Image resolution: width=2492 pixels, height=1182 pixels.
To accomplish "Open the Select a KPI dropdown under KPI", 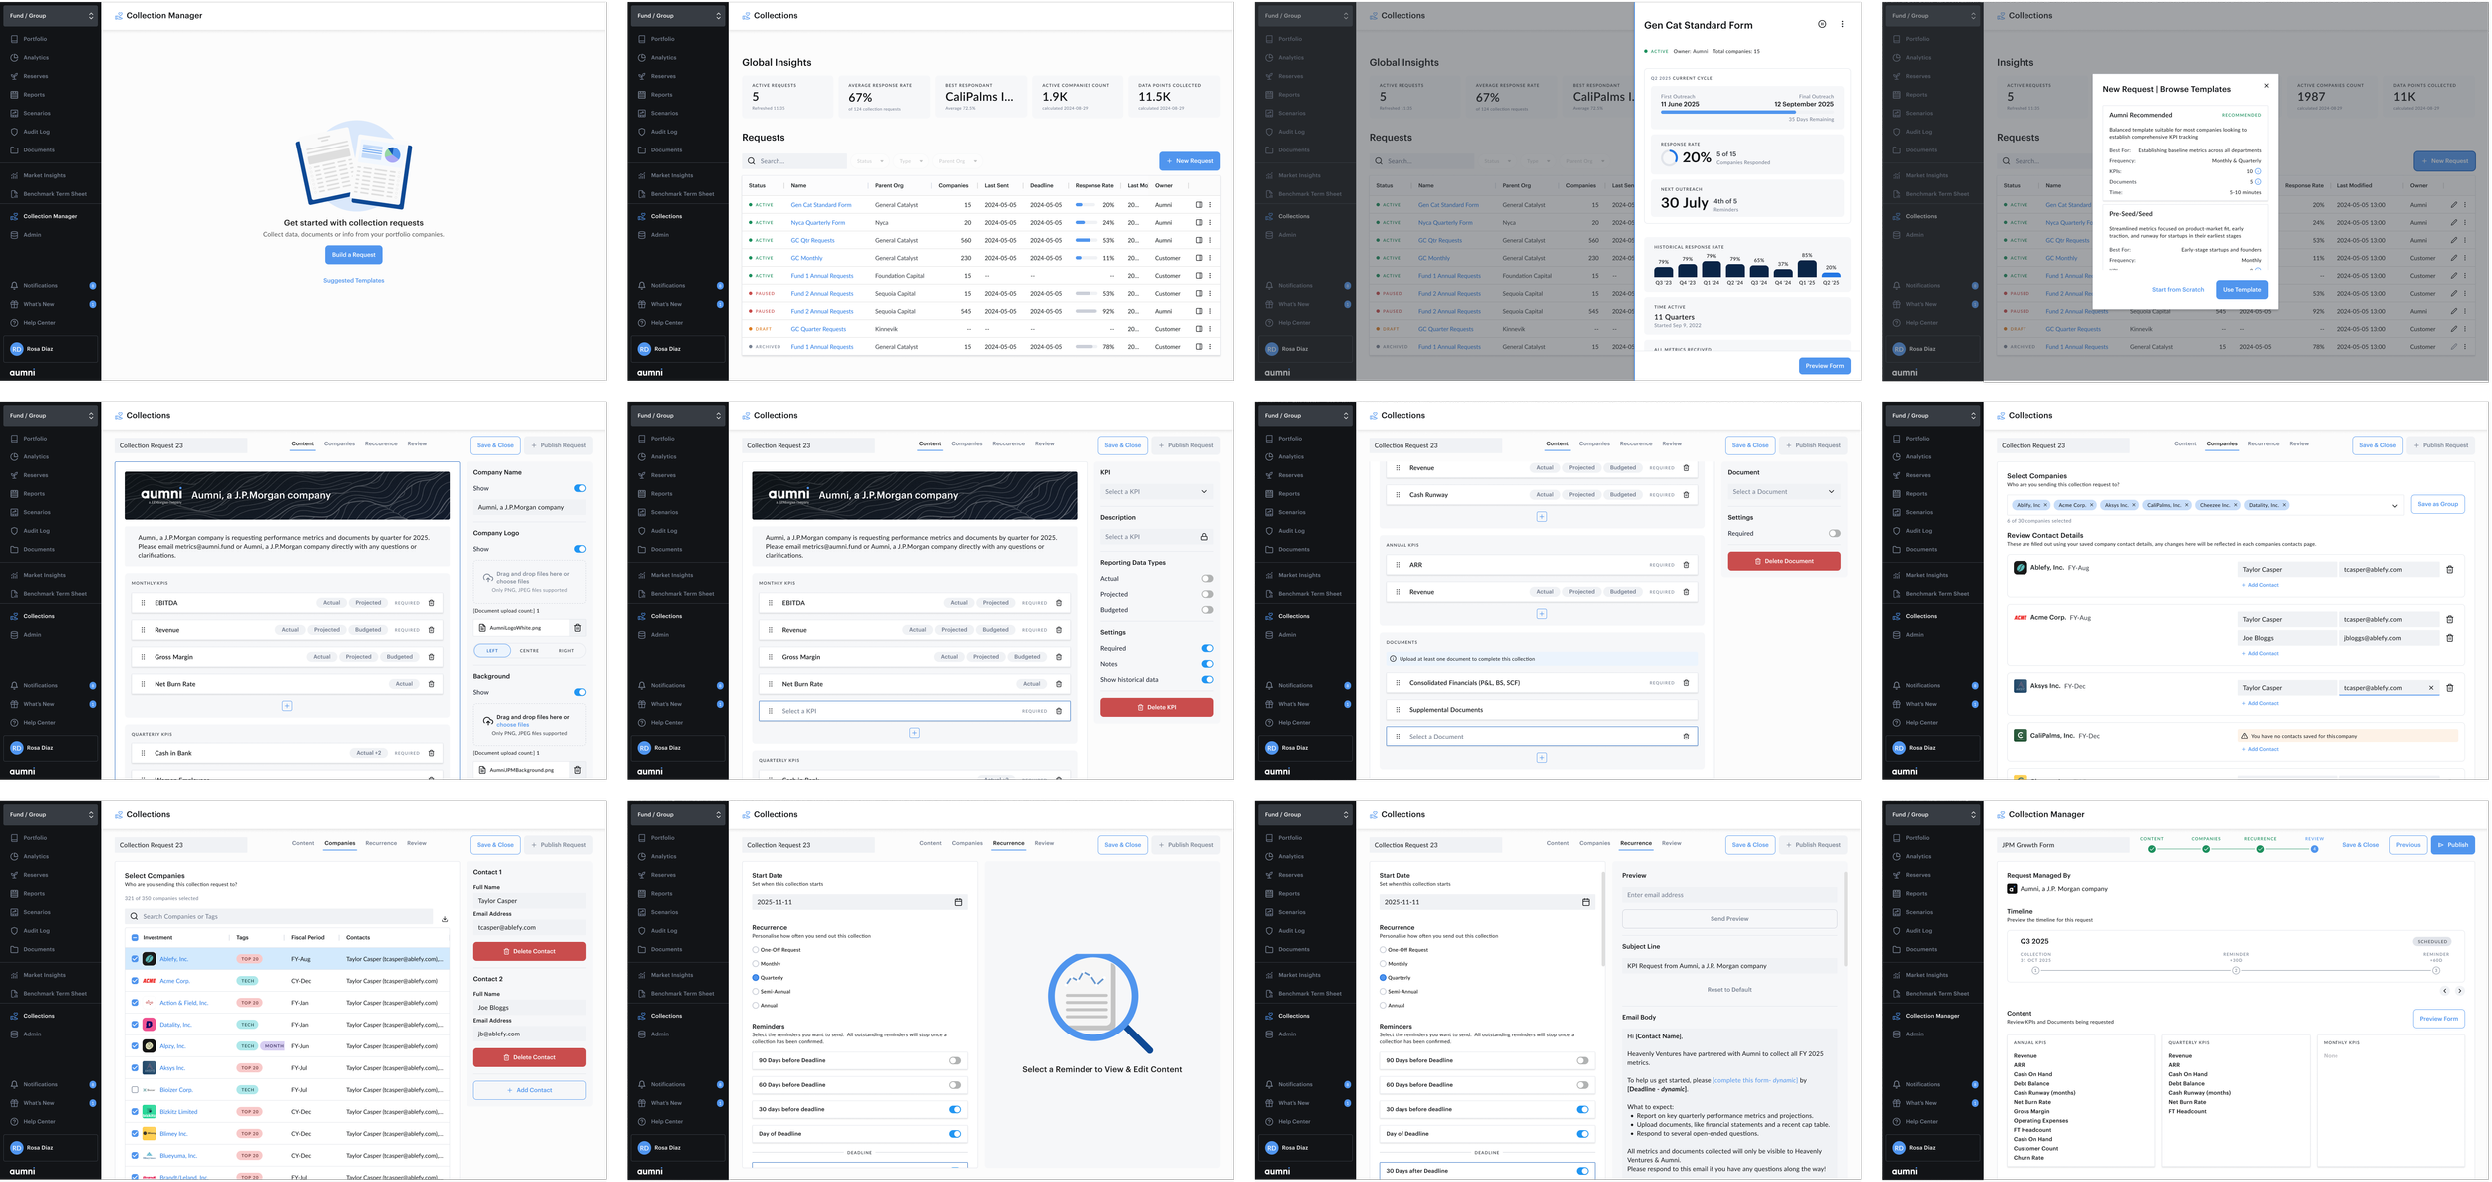I will pos(1156,492).
